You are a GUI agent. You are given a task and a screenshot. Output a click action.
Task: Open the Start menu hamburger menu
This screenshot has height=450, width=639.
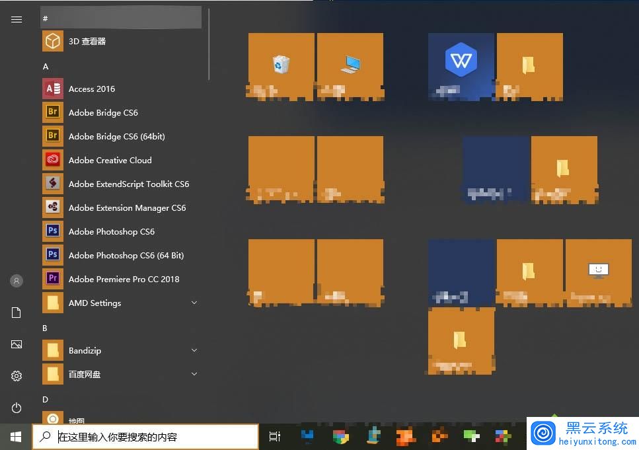coord(17,19)
